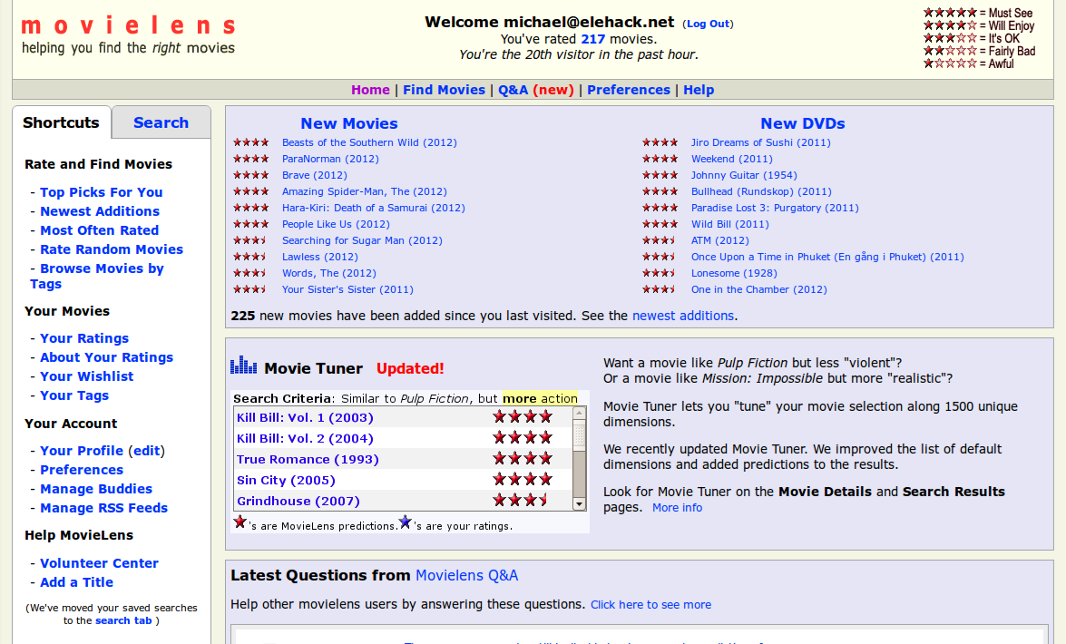
Task: Open Top Picks For You
Action: [x=101, y=192]
